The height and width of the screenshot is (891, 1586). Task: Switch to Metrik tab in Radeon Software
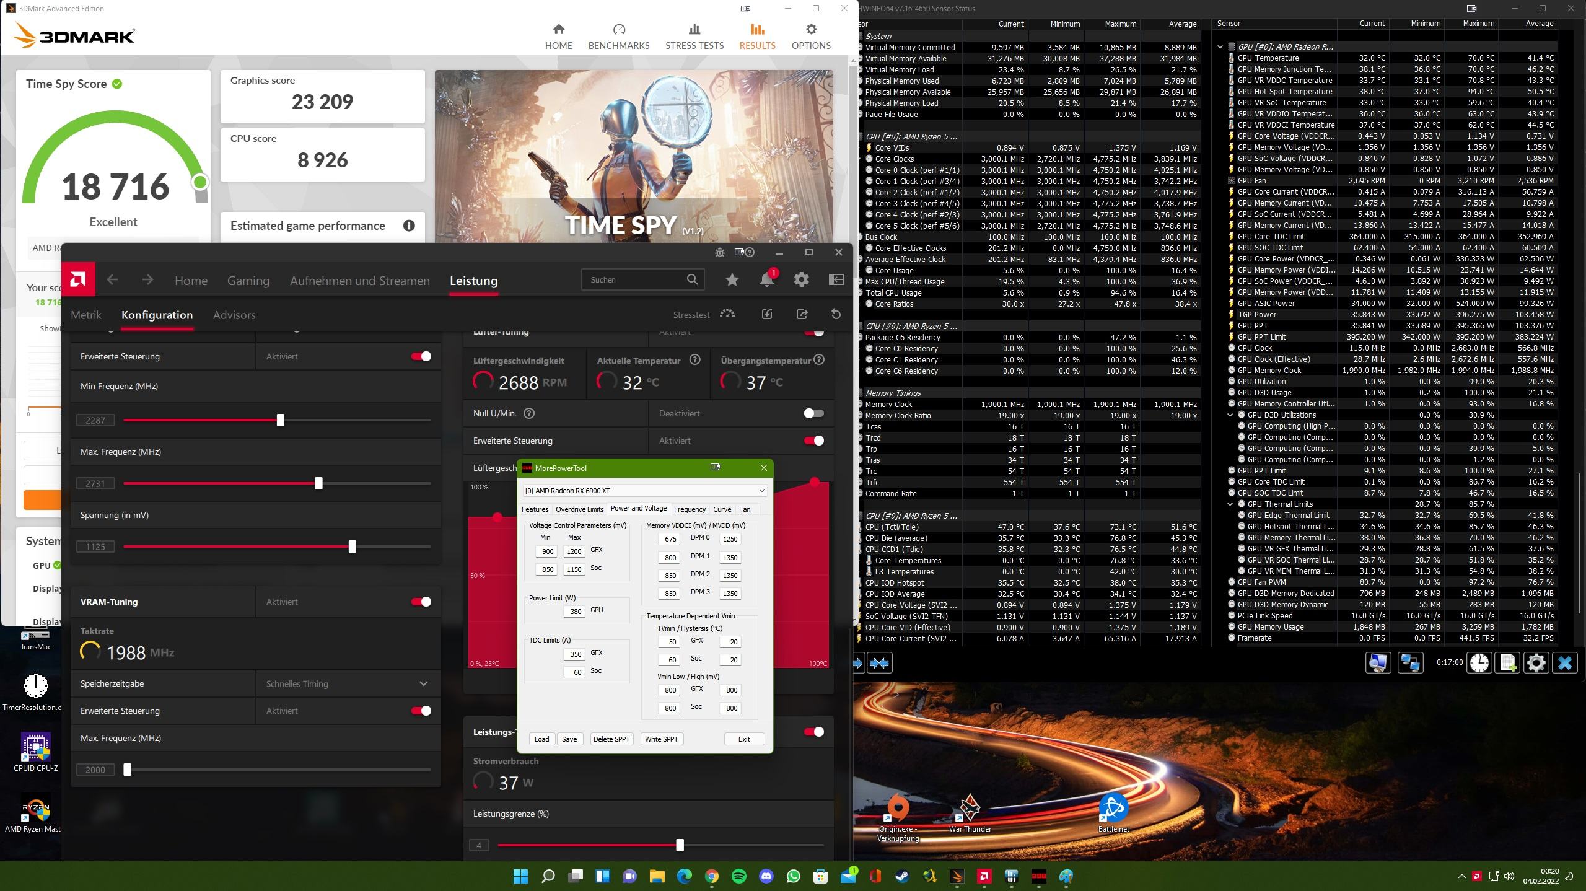[x=86, y=315]
